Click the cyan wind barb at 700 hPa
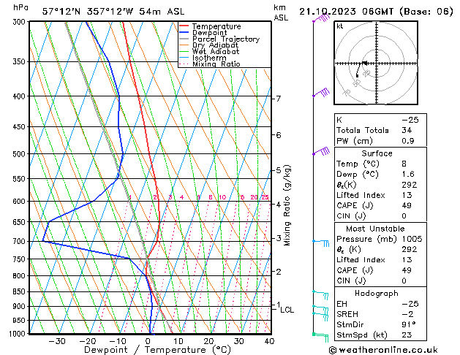The image size is (460, 355). (x=321, y=243)
